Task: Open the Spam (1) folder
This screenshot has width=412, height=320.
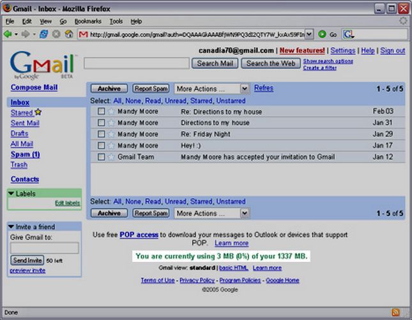Action: (25, 155)
